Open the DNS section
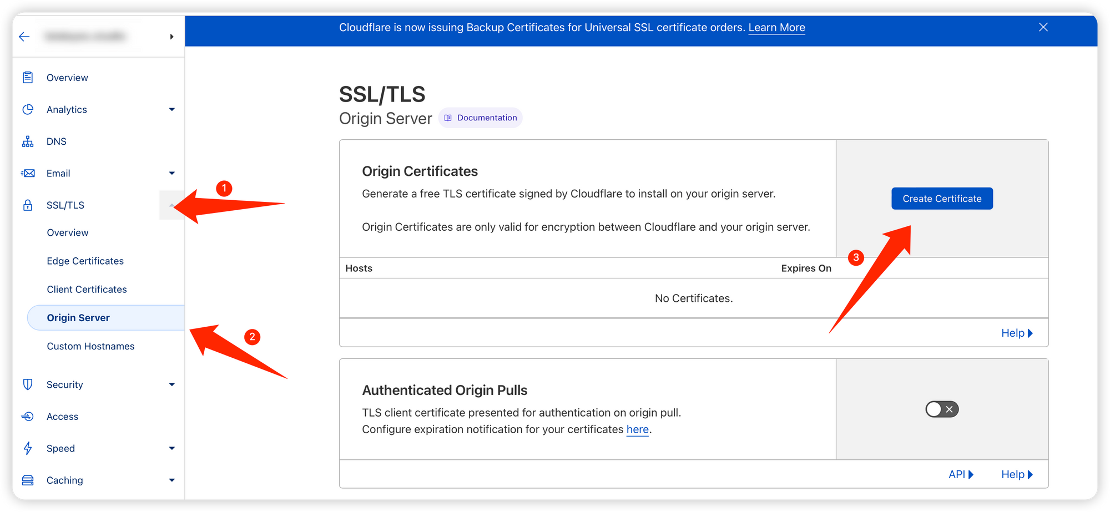1110x512 pixels. (x=57, y=141)
